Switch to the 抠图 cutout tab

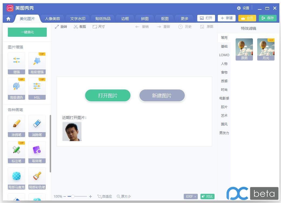(x=165, y=19)
